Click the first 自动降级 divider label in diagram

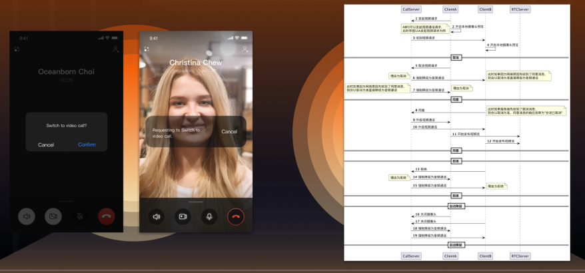pyautogui.click(x=456, y=206)
